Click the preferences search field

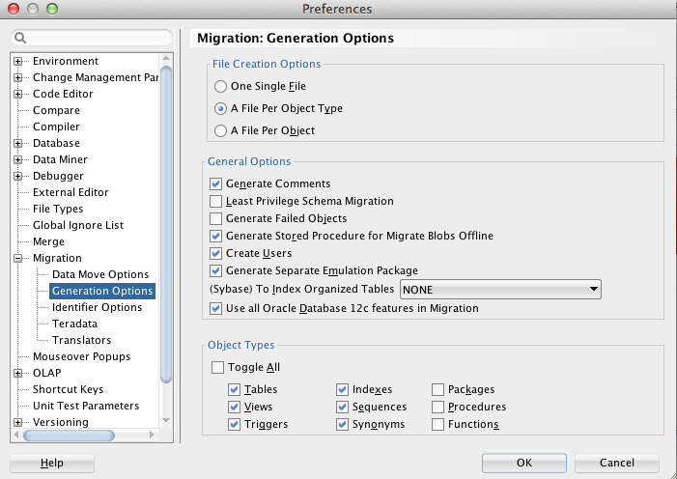(97, 39)
